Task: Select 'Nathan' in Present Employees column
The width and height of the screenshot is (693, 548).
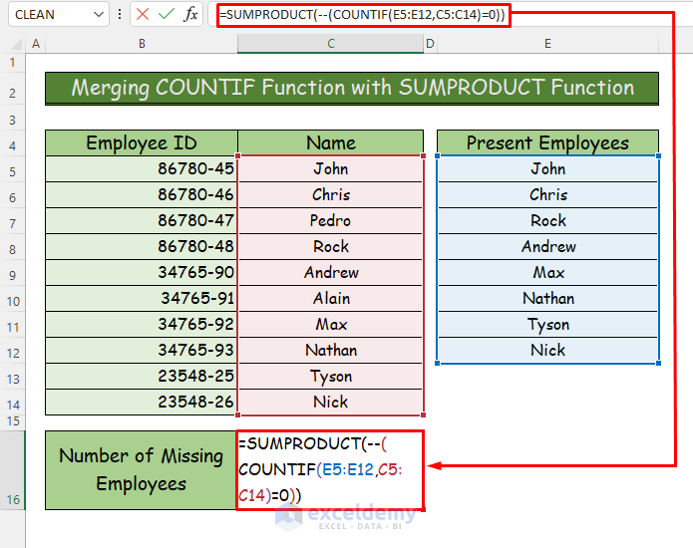Action: pos(547,299)
